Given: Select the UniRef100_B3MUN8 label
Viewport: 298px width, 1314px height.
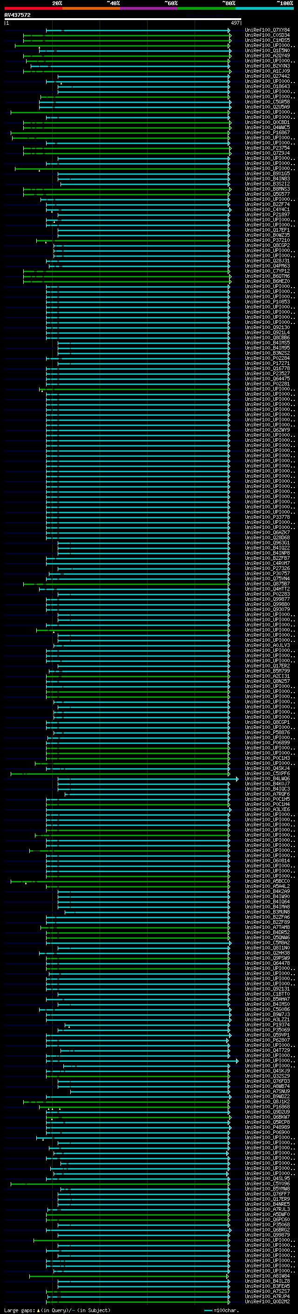Looking at the screenshot, I should [x=267, y=912].
